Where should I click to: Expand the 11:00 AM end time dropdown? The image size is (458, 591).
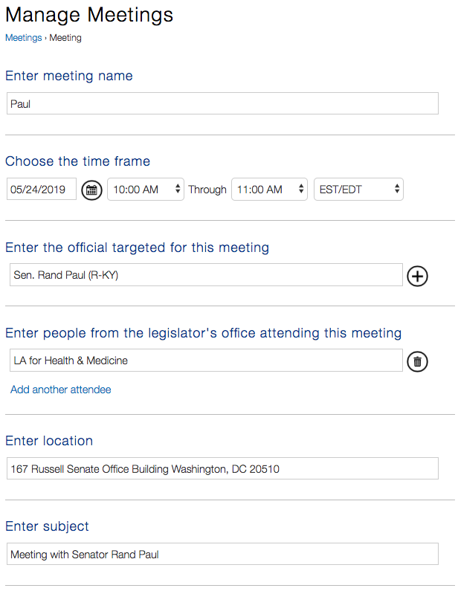pos(269,190)
